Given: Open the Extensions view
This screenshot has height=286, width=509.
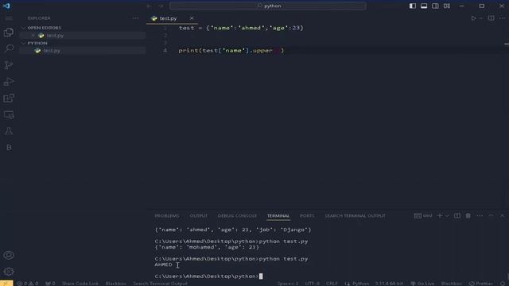Looking at the screenshot, I should pos(9,99).
